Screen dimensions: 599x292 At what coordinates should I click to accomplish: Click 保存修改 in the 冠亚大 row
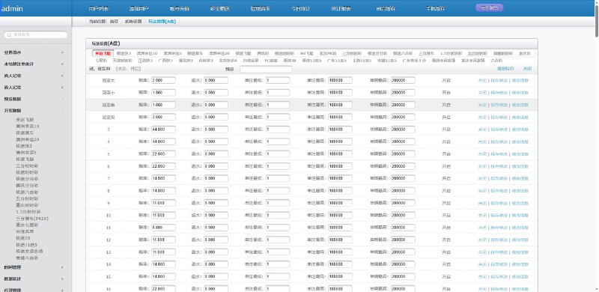[499, 81]
